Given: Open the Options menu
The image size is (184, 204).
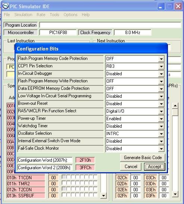Looking at the screenshot, I should click(71, 15).
